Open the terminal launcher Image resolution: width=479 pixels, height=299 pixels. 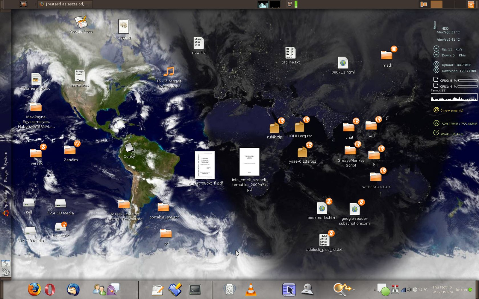pos(195,289)
